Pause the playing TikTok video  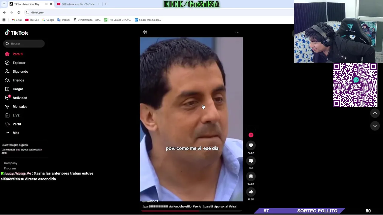point(191,119)
